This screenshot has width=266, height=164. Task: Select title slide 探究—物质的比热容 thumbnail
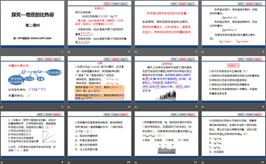pyautogui.click(x=32, y=25)
